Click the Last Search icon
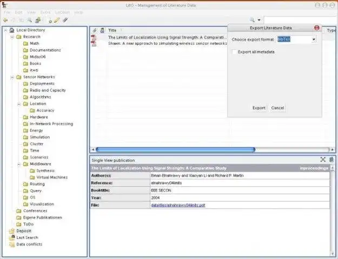 pyautogui.click(x=12, y=237)
